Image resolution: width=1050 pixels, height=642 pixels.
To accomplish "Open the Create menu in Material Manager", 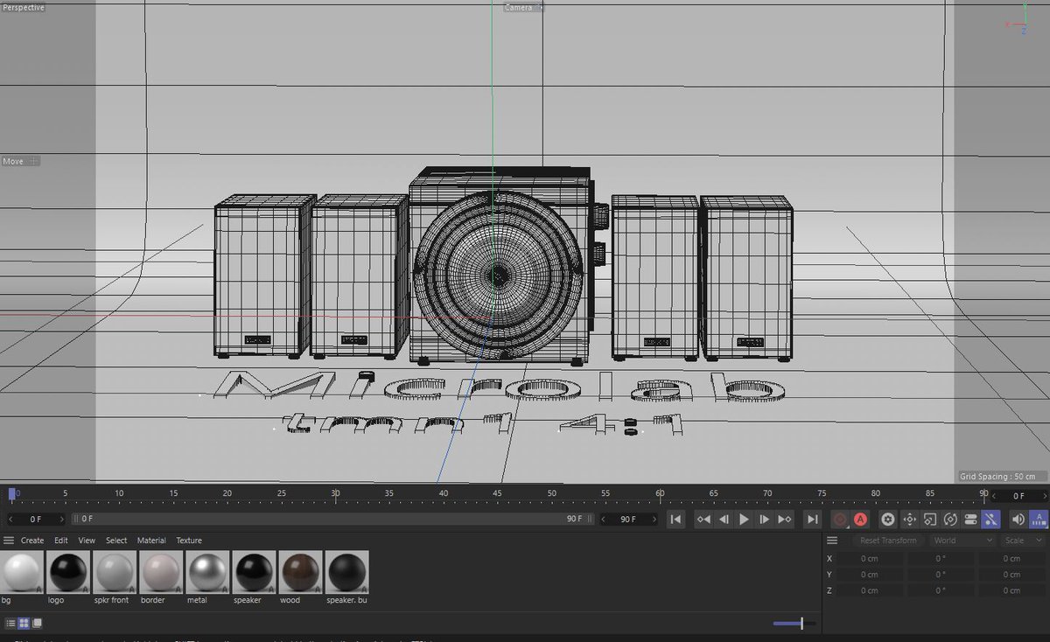I will (x=32, y=541).
